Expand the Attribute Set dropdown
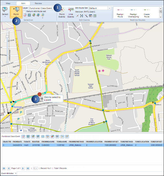Image resolution: width=164 pixels, height=176 pixels. (x=109, y=8)
